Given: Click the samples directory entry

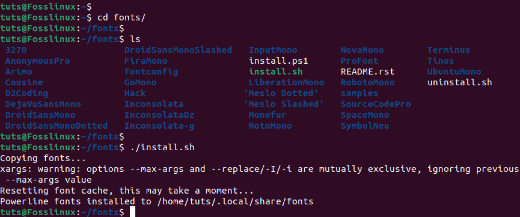Looking at the screenshot, I should (x=359, y=93).
